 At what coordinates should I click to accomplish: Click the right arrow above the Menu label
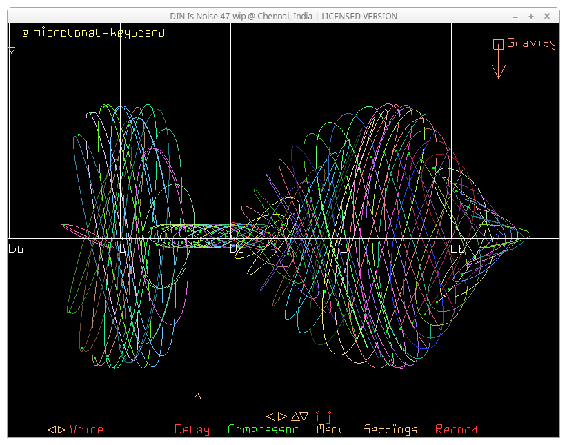[282, 416]
